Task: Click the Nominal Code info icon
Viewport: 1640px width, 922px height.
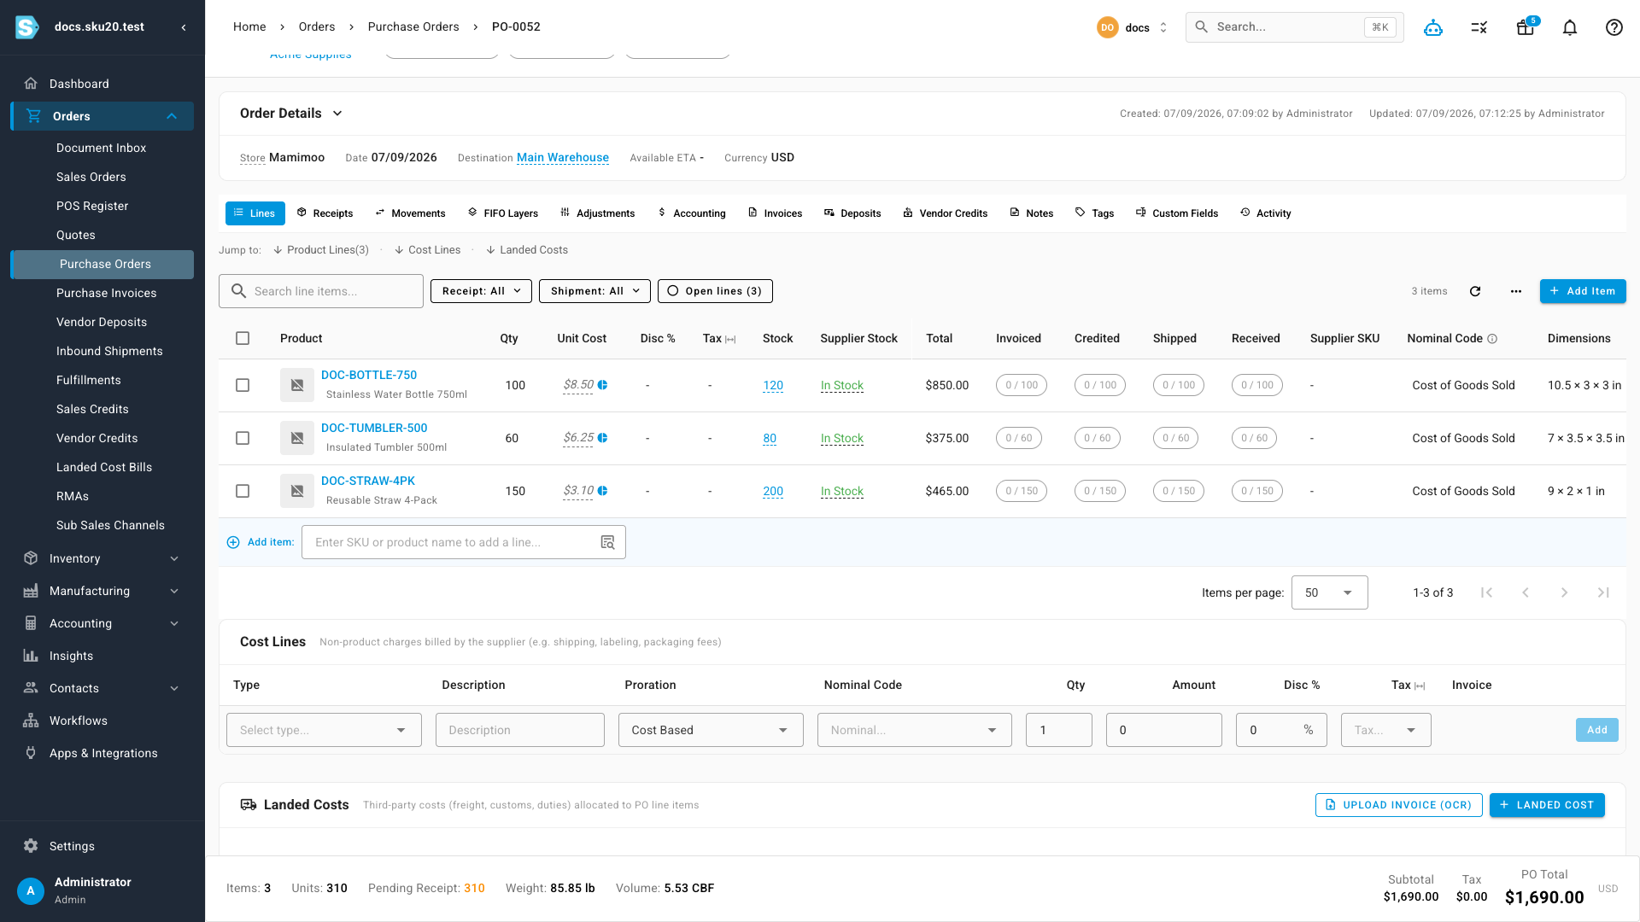Action: pos(1492,339)
